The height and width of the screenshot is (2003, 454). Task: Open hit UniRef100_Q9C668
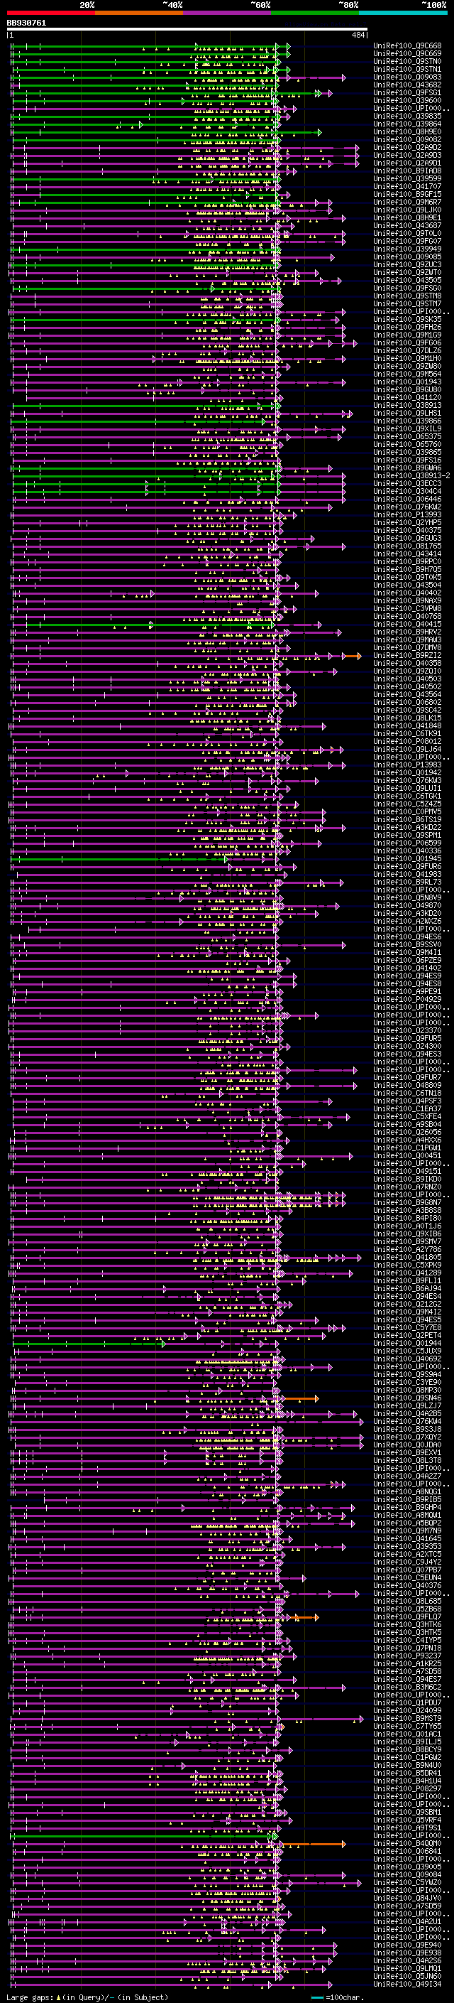(x=407, y=46)
